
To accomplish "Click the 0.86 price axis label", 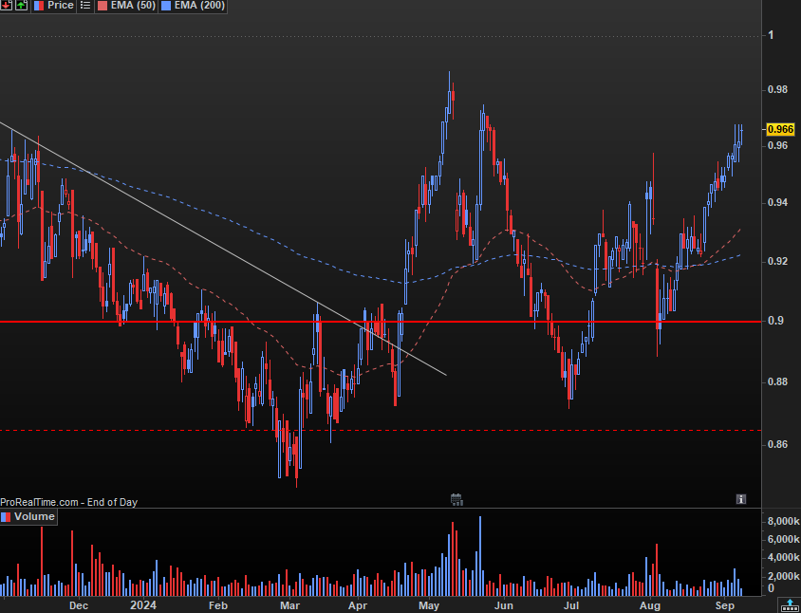I will point(778,444).
